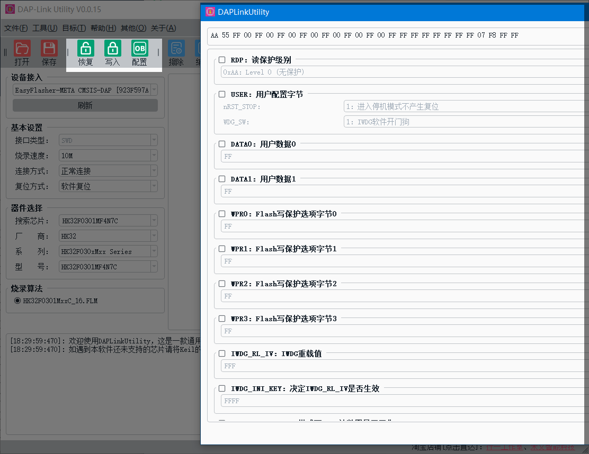Screen dimensions: 589x454
Task: Click the WPR1 FF value field
Action: point(405,261)
